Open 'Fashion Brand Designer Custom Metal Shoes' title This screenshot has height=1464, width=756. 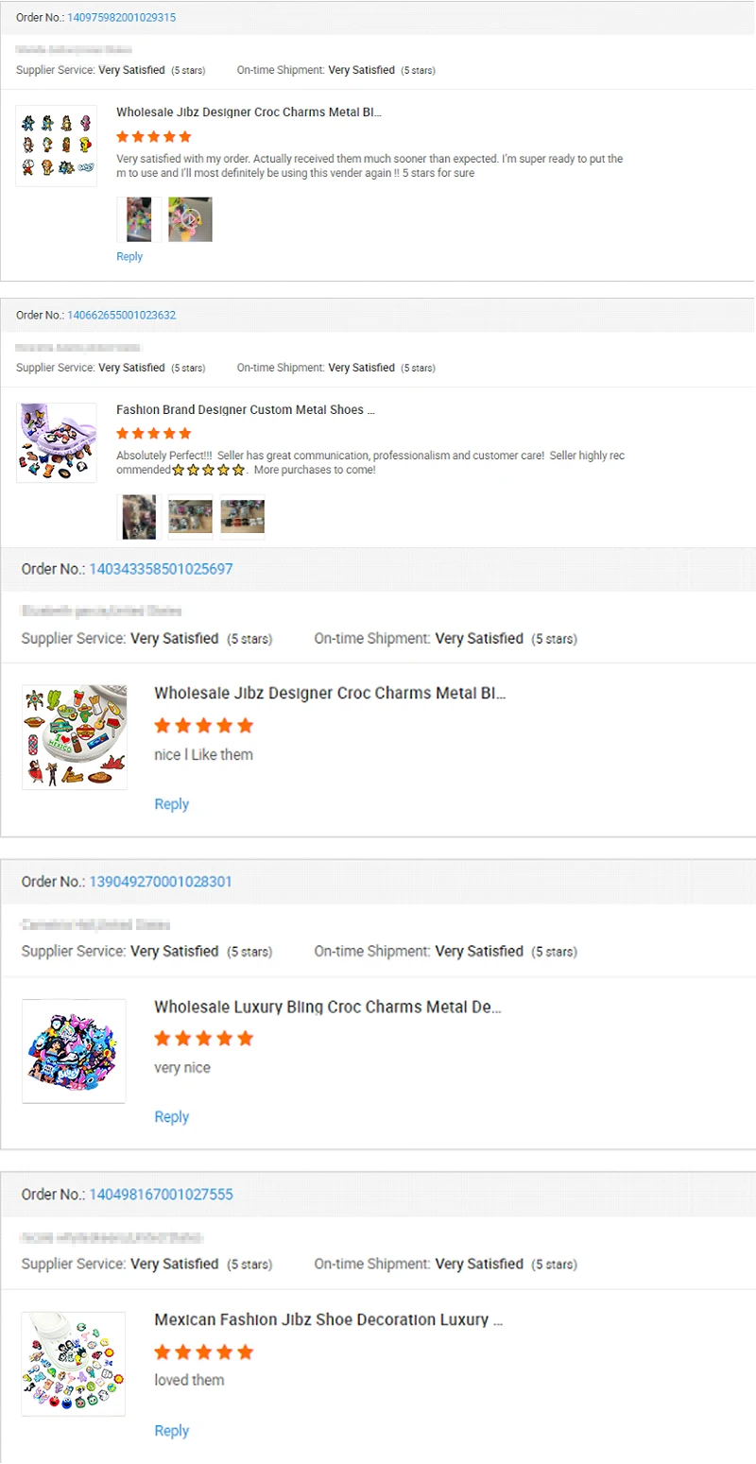(246, 410)
